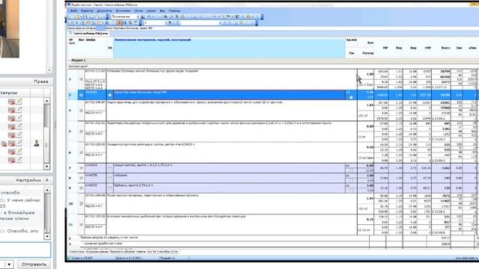Collapse the Раздел 1 section
The image size is (479, 269).
pos(70,61)
